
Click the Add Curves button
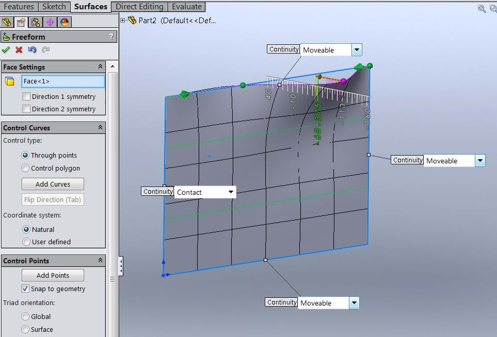[53, 184]
